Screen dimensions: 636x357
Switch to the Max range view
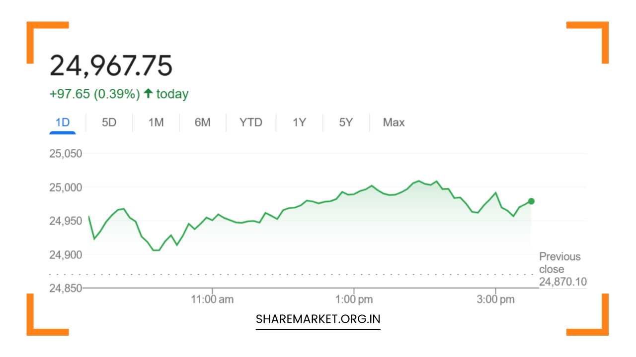click(393, 122)
